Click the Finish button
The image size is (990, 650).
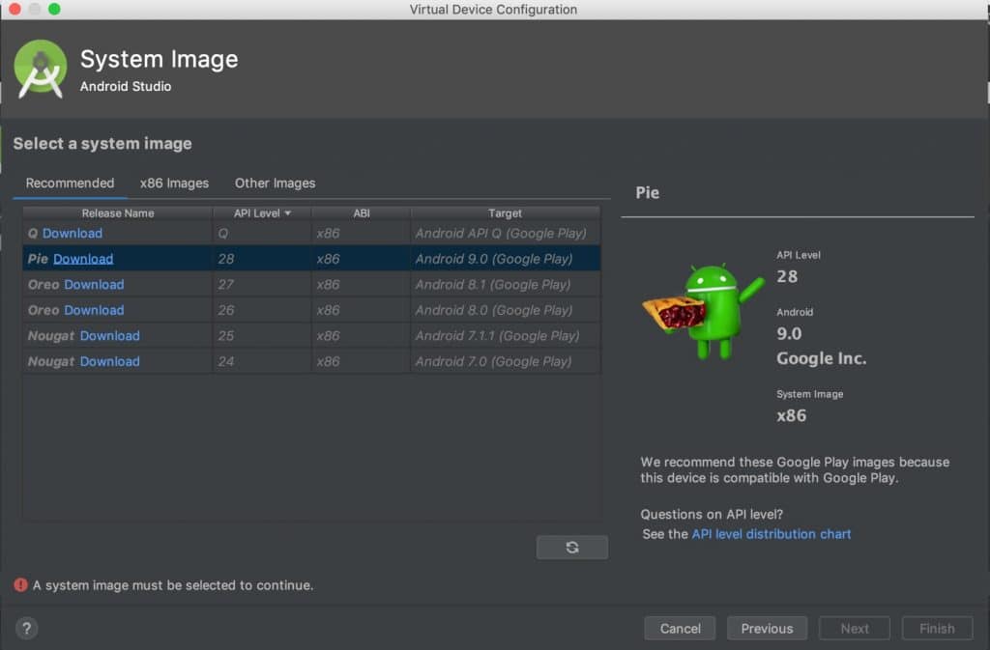coord(937,628)
